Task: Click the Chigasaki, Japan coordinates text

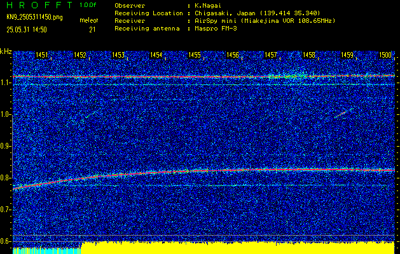Action: pos(257,13)
